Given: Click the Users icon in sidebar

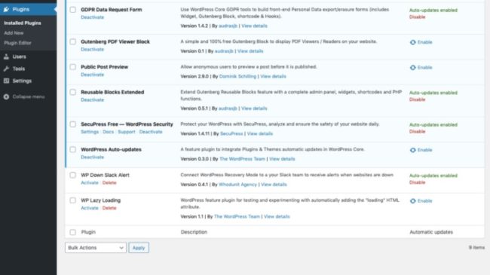Looking at the screenshot, I should tap(6, 57).
